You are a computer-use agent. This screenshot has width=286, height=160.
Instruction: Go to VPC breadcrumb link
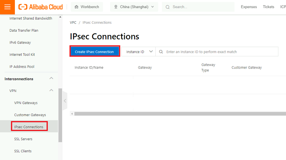click(73, 23)
